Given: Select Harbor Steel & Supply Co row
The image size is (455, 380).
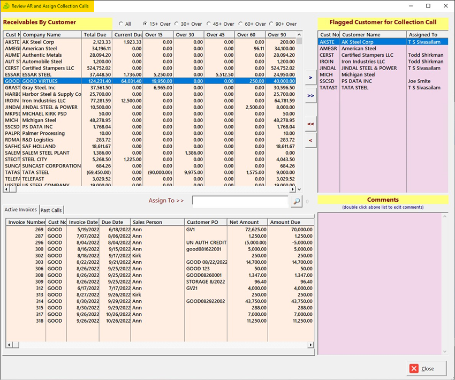Looking at the screenshot, I should [x=150, y=94].
